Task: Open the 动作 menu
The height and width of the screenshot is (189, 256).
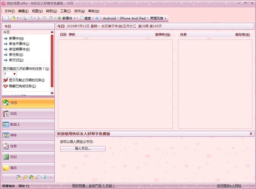Action: click(79, 11)
